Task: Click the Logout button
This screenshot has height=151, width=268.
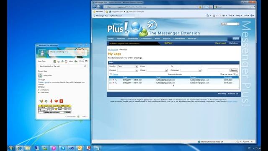Action: point(236,39)
